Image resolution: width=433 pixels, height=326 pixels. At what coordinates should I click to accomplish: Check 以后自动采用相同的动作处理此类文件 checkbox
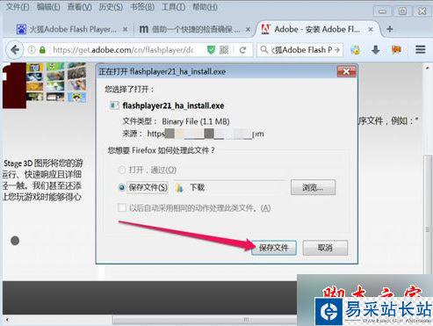click(122, 208)
